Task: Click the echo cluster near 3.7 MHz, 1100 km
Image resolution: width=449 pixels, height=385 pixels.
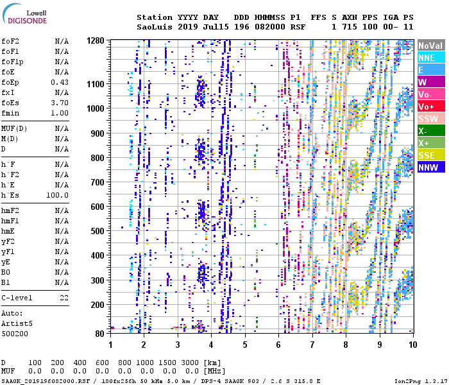Action: point(201,93)
